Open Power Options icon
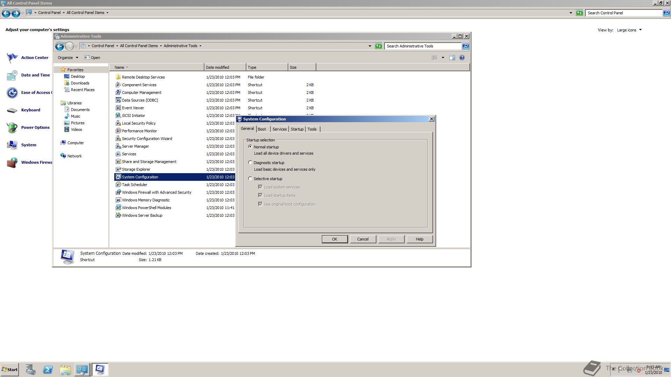The width and height of the screenshot is (671, 377). click(x=12, y=127)
